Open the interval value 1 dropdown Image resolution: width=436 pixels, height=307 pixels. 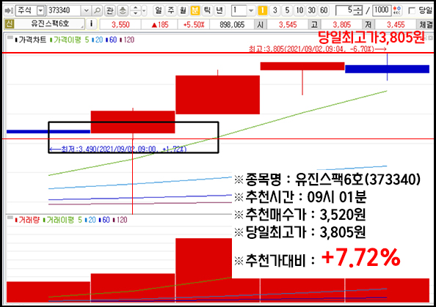[x=251, y=11]
